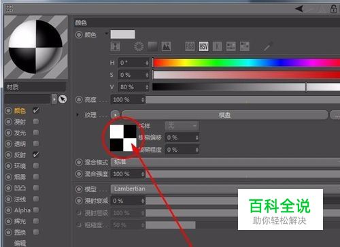The height and width of the screenshot is (247, 340).
Task: Click the circle icon left of 反射 channel
Action: point(8,155)
